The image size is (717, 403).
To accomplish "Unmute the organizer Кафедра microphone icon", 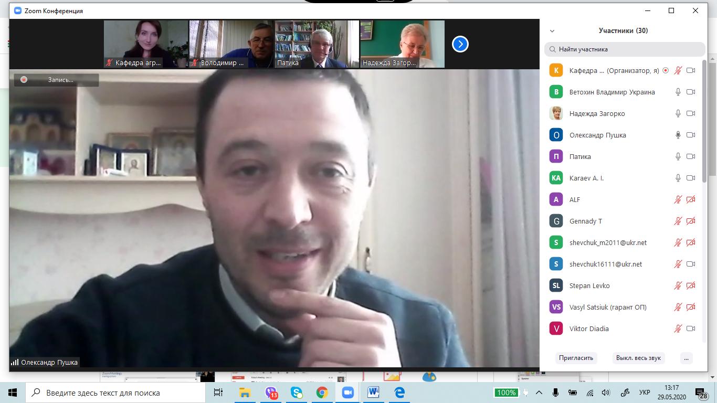I will point(678,70).
